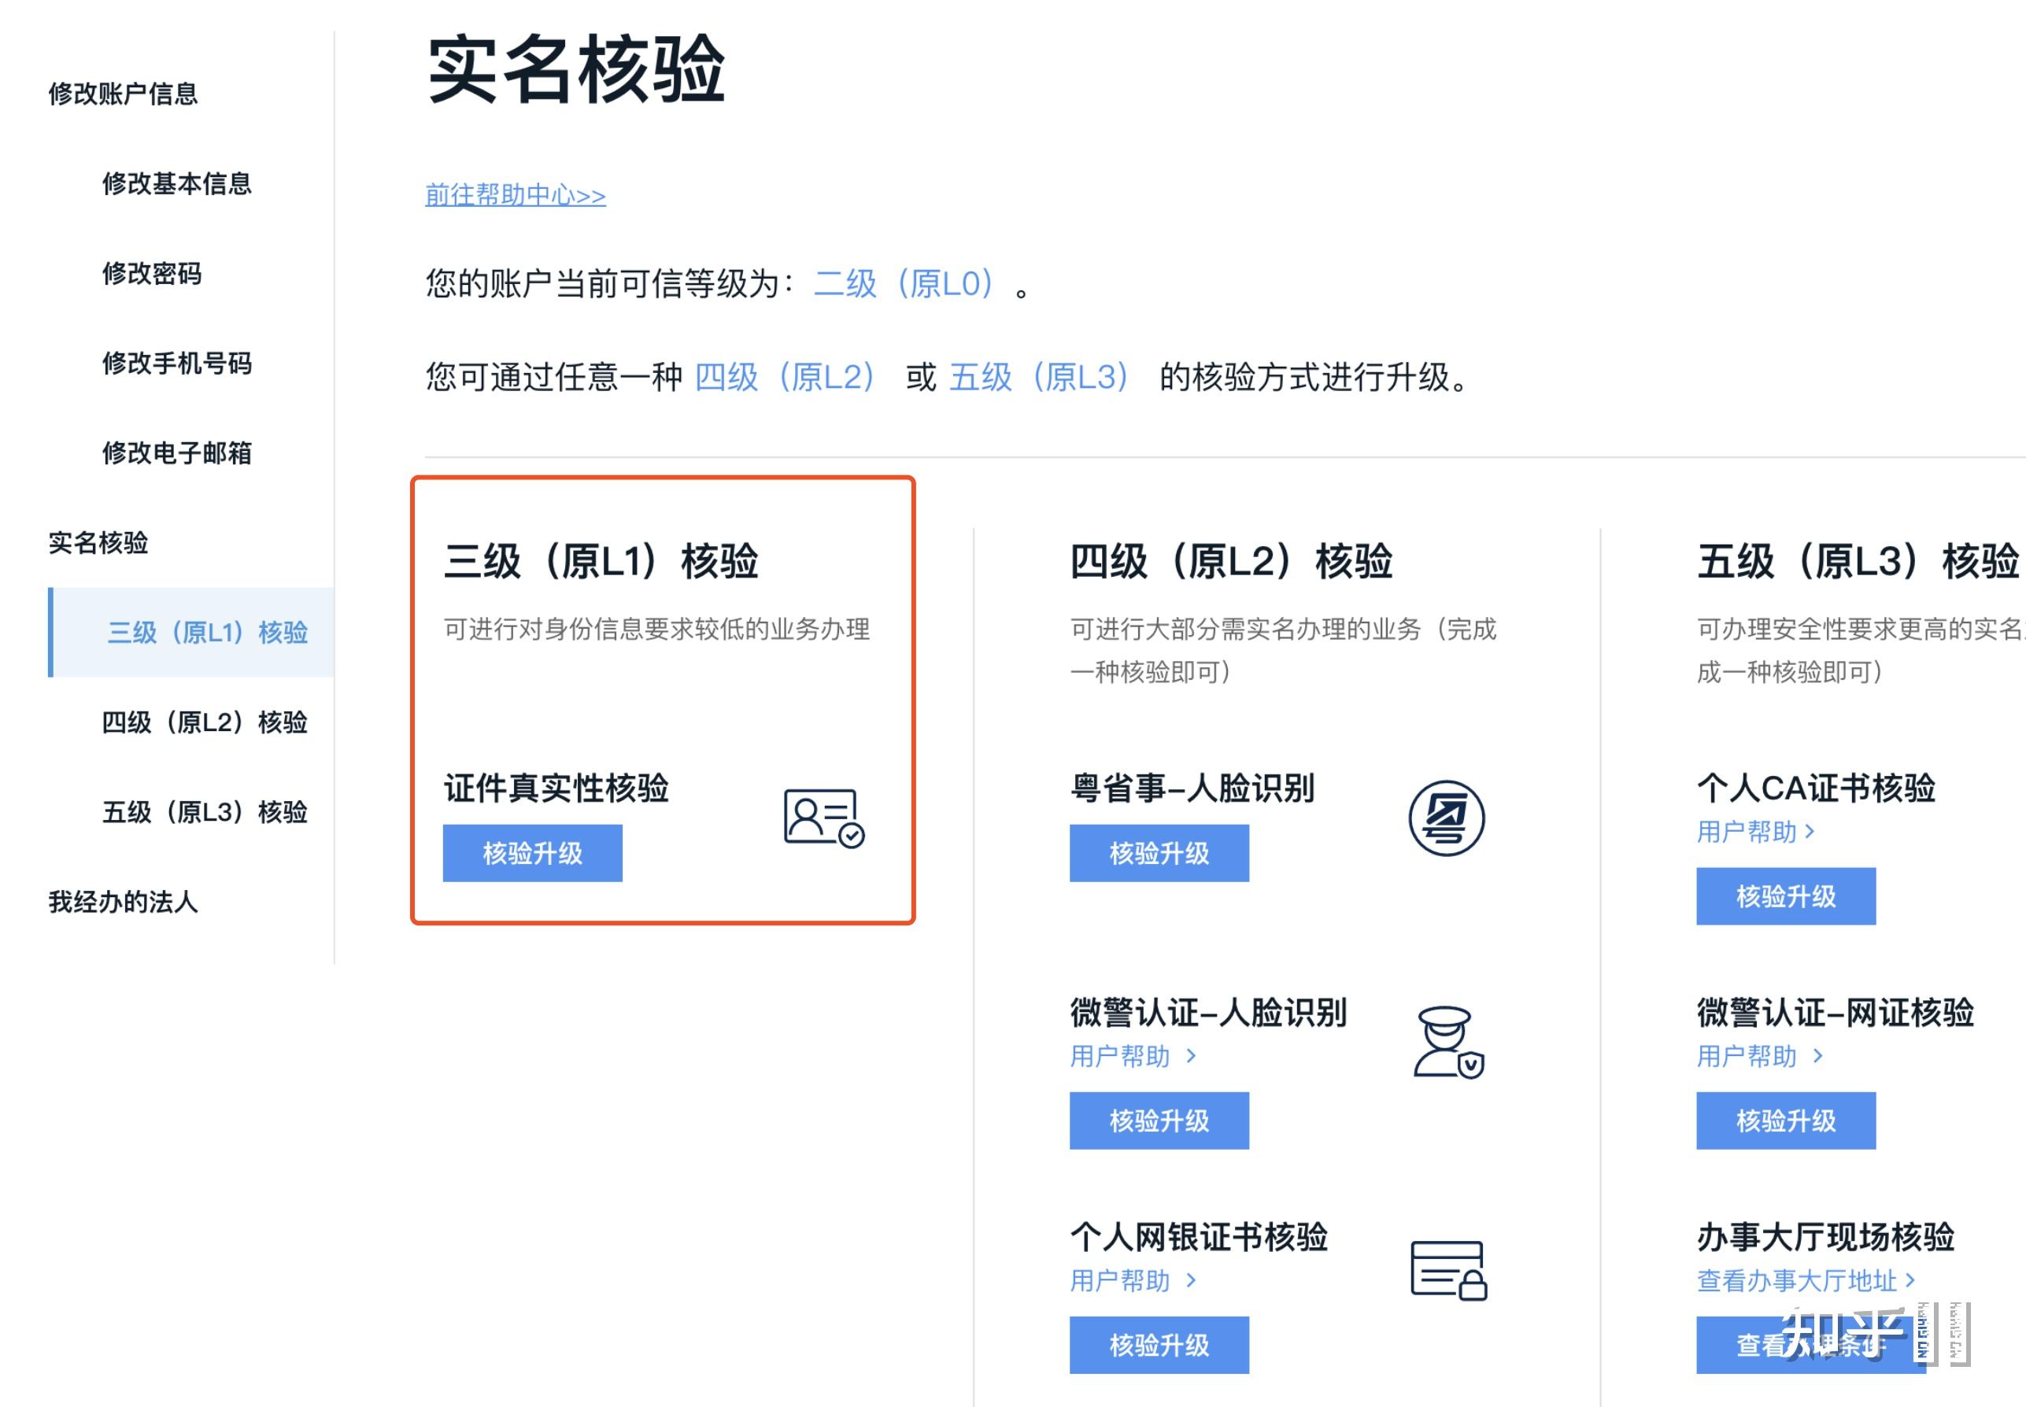Screen dimensions: 2026x1407
Task: Click the 微警认证 police officer icon
Action: [x=1448, y=1042]
